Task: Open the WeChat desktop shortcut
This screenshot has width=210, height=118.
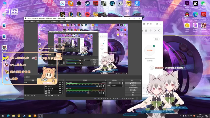Action: 204,4
